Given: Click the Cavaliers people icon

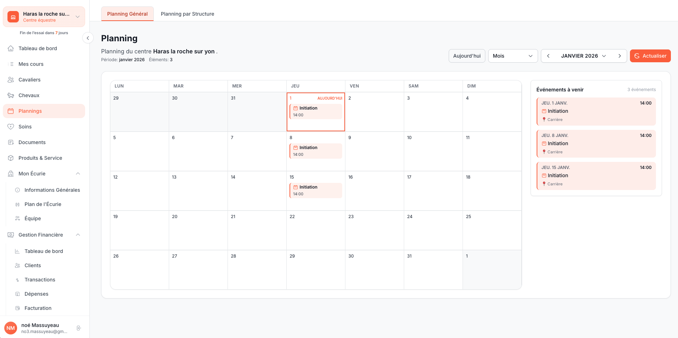Looking at the screenshot, I should click(x=11, y=80).
